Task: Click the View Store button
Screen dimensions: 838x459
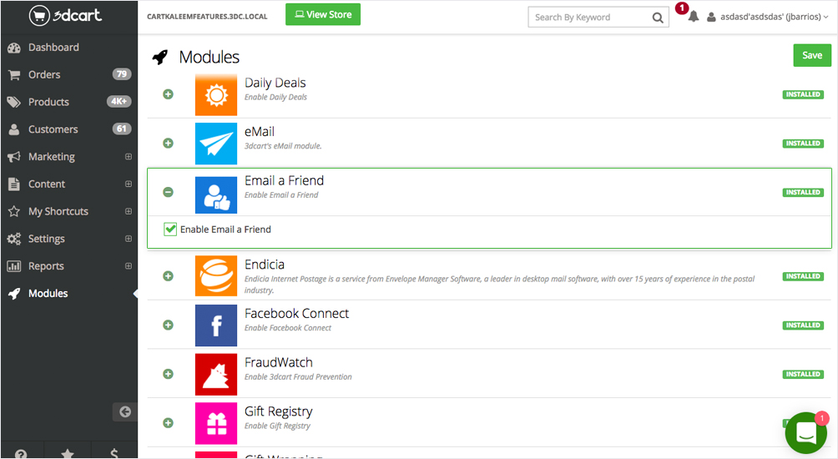Action: (x=322, y=14)
